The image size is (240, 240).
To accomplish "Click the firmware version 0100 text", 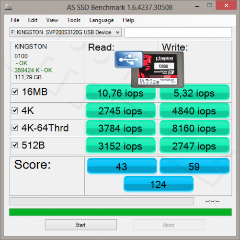I will tap(21, 56).
